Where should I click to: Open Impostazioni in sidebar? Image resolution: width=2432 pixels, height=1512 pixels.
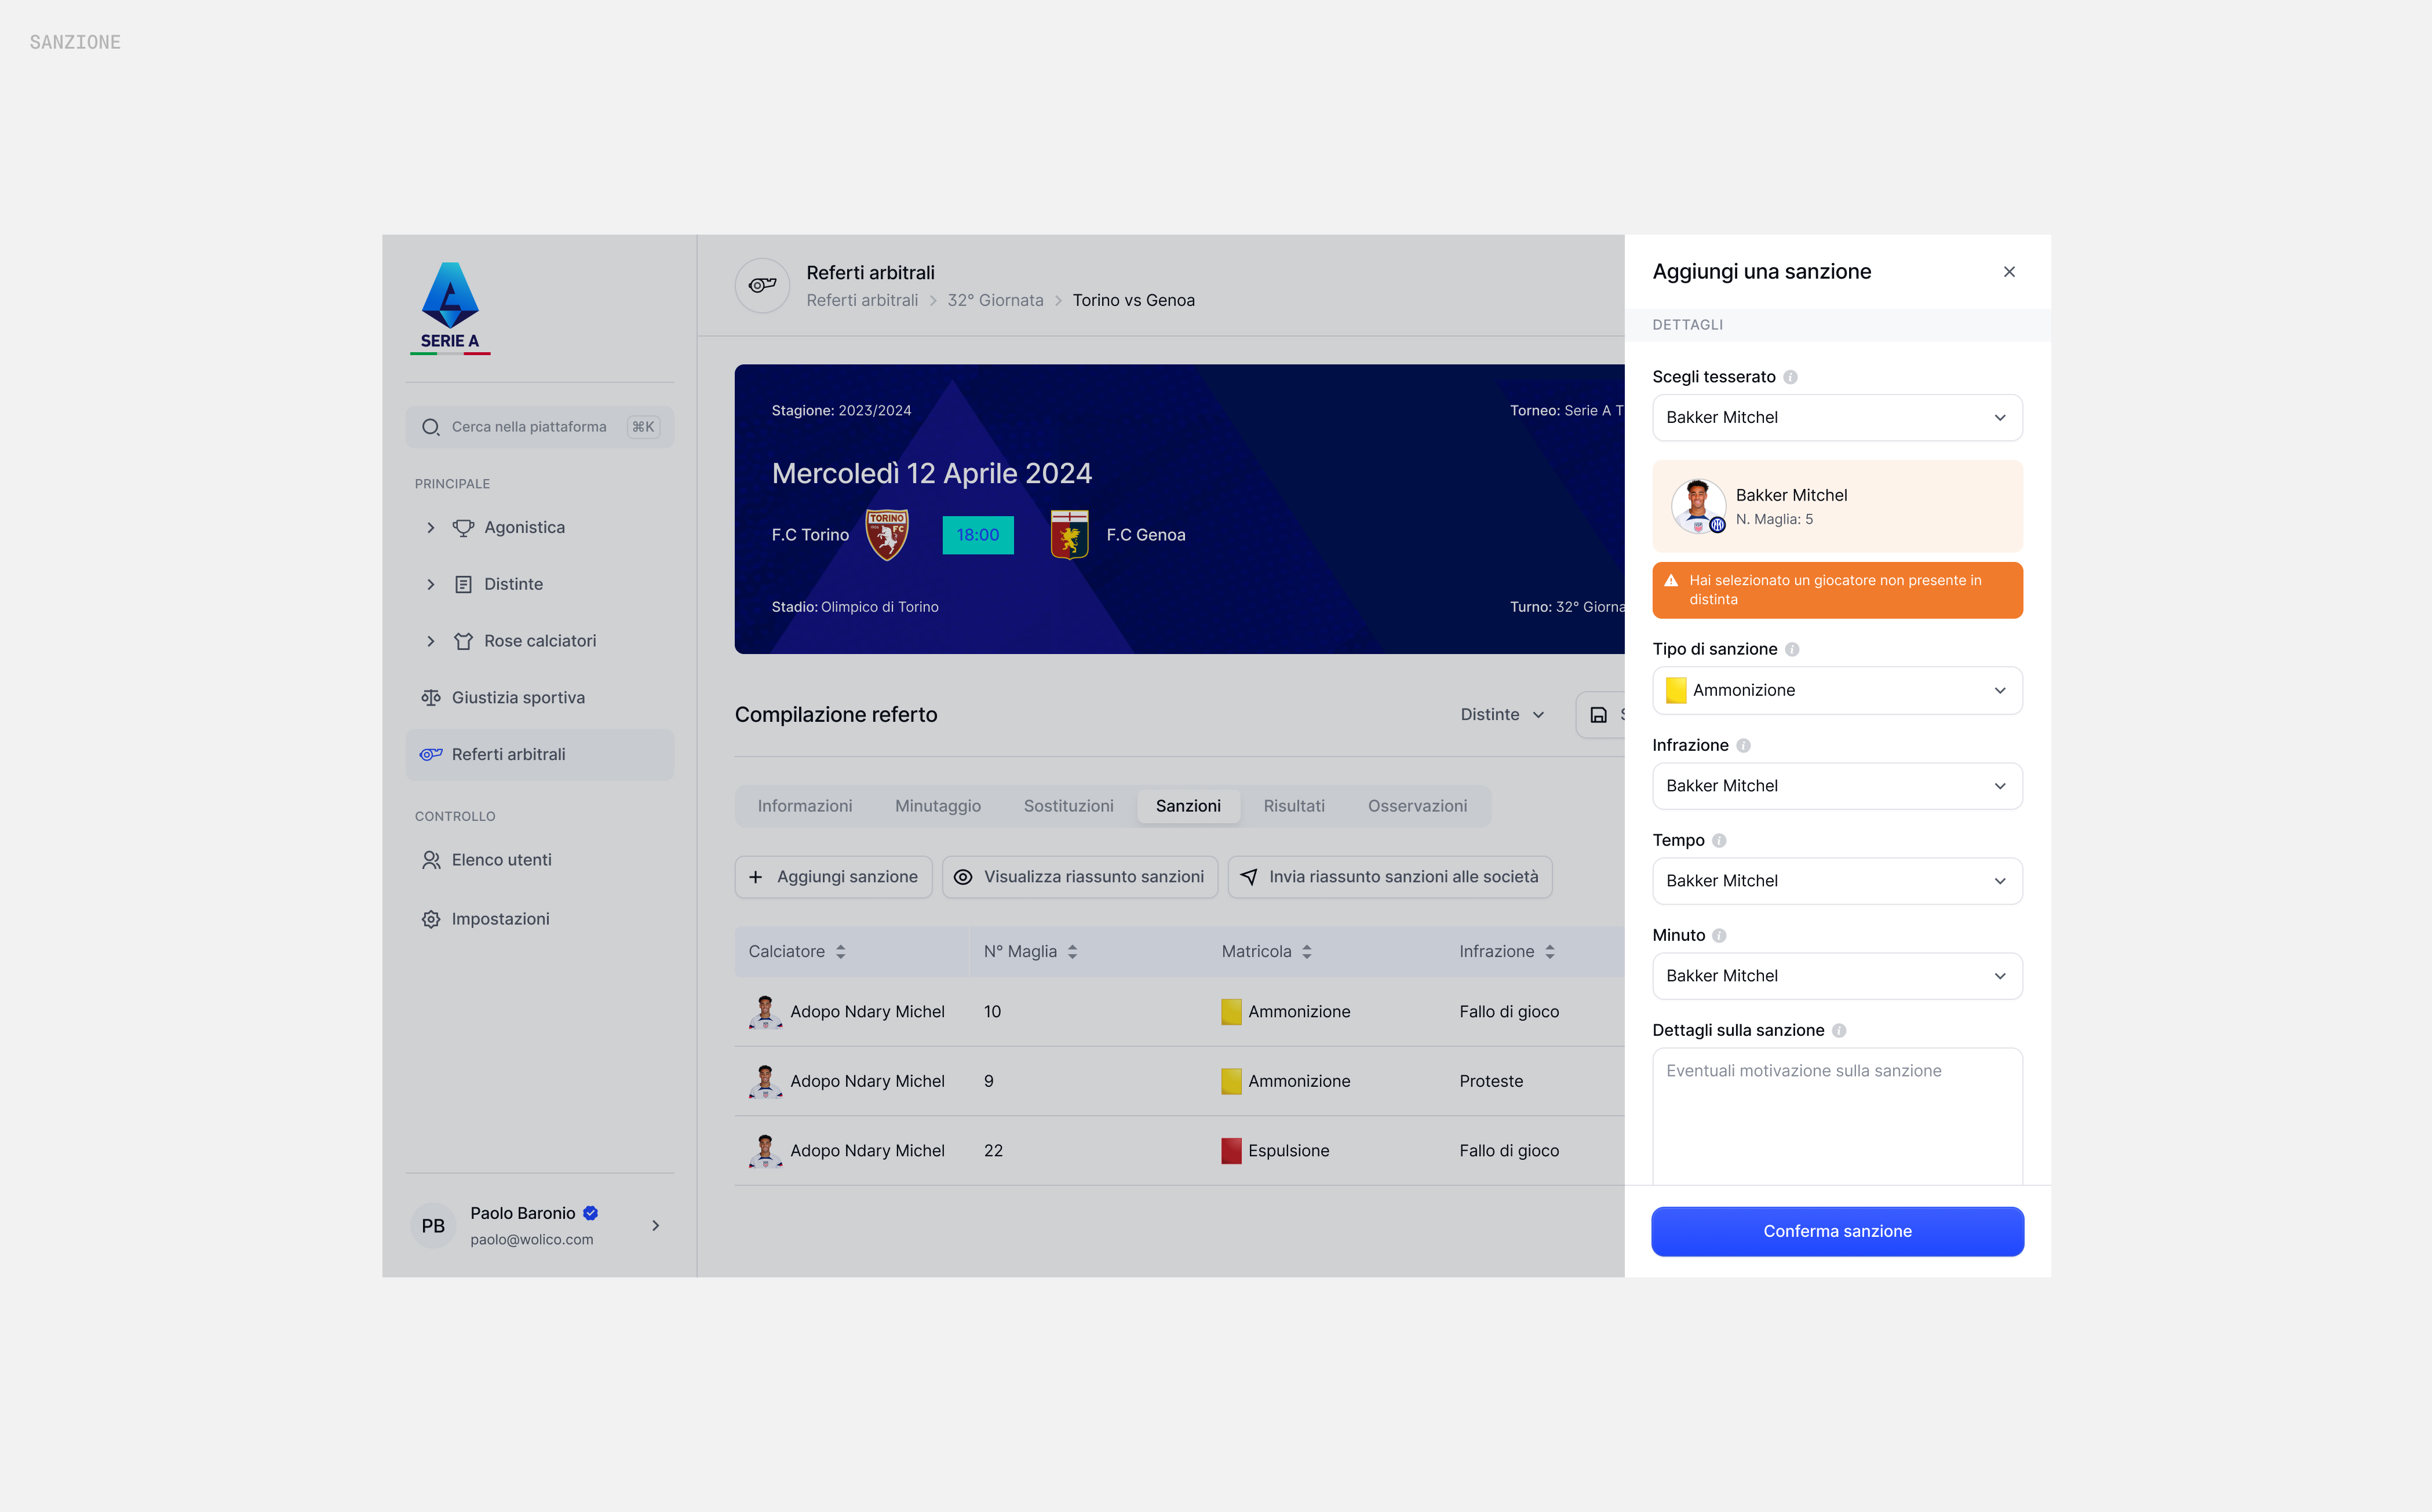point(540,919)
